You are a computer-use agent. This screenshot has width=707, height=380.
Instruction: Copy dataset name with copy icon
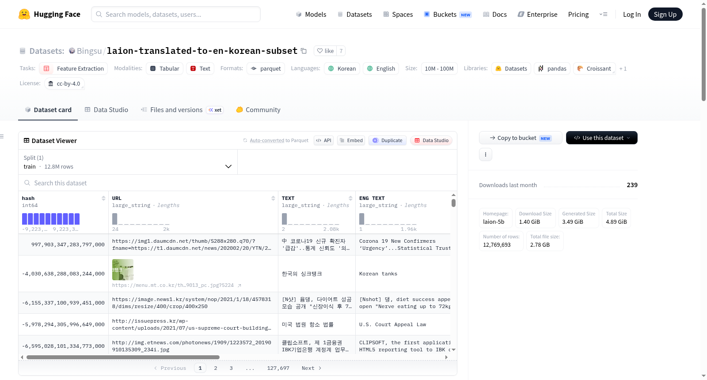304,51
